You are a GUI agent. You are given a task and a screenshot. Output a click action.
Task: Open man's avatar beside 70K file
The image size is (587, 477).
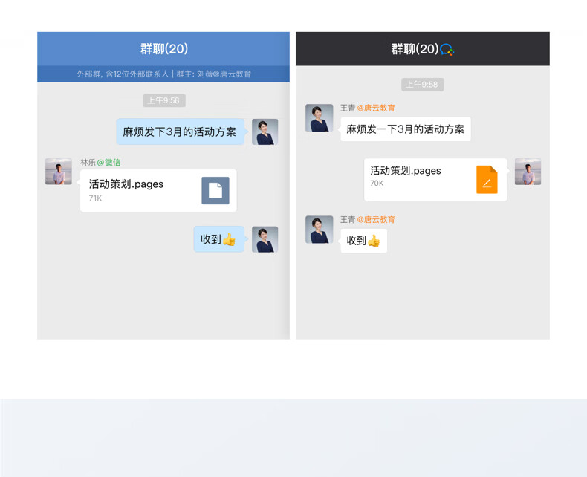(528, 172)
